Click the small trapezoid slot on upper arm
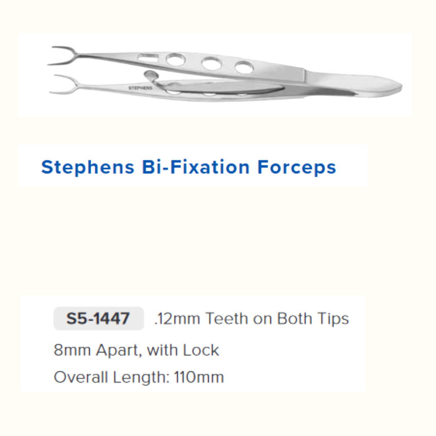This screenshot has width=436, height=436. [x=145, y=57]
